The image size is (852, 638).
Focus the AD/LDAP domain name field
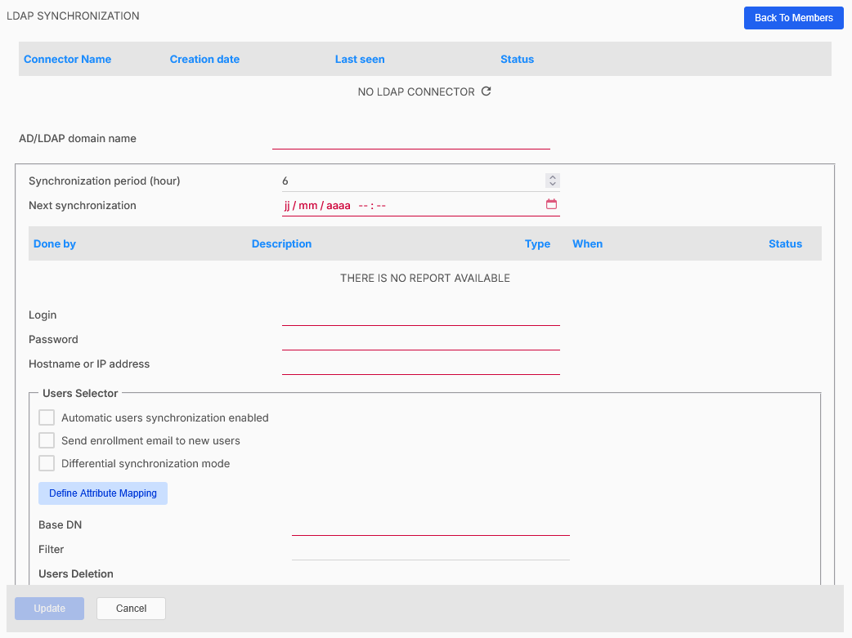tap(410, 139)
